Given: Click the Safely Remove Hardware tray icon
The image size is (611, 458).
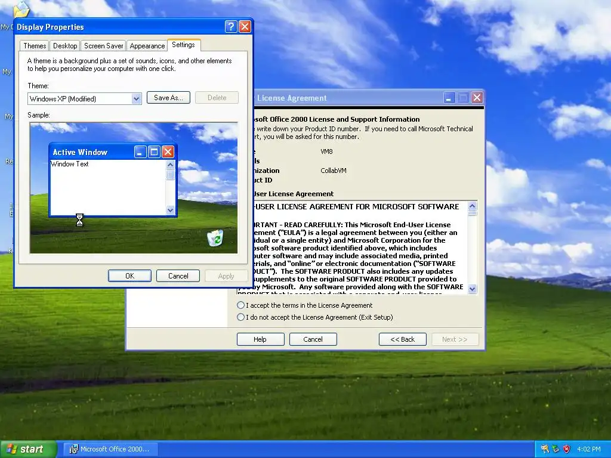Looking at the screenshot, I should (x=556, y=449).
